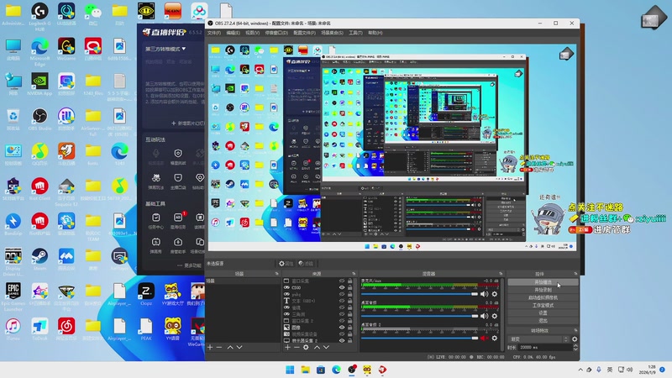
Task: Open 编辑(E) menu in OBS
Action: [x=233, y=33]
